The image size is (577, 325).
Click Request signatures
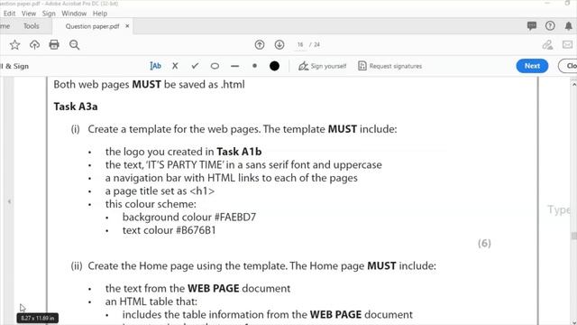click(390, 66)
